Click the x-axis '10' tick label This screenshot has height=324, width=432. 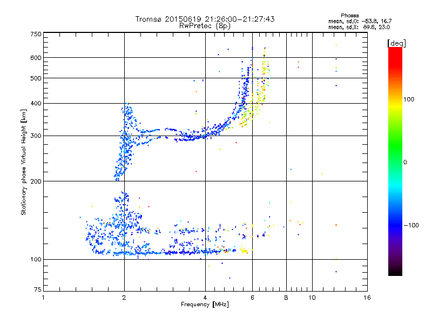point(312,298)
